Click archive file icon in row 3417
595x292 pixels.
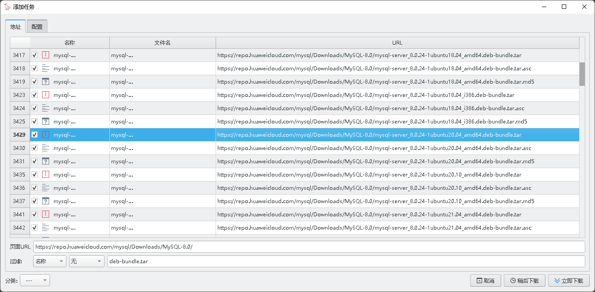point(46,55)
